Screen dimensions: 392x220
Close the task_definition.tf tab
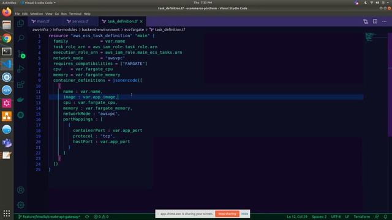pyautogui.click(x=141, y=21)
